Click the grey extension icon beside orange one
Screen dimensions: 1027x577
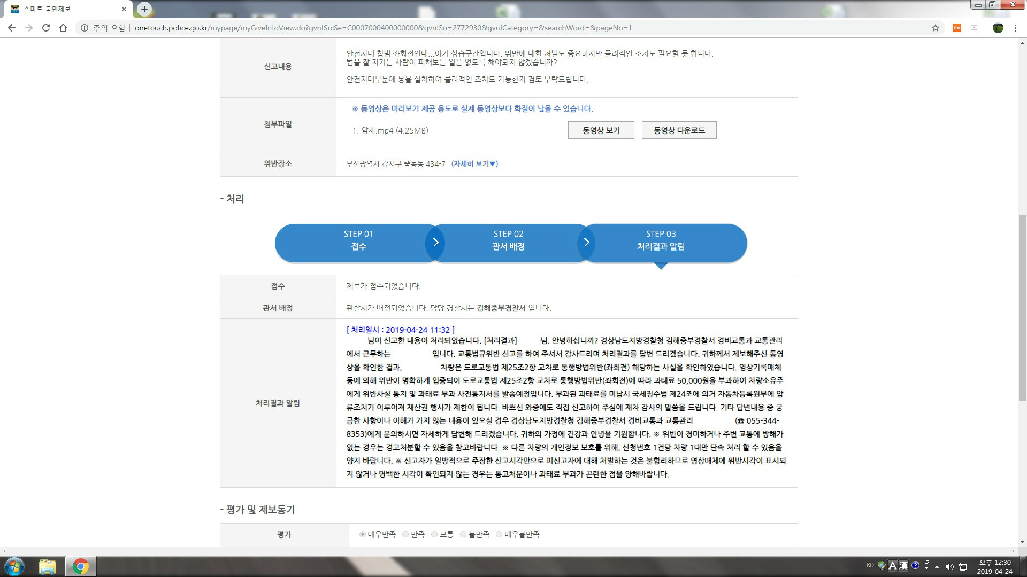[x=974, y=28]
